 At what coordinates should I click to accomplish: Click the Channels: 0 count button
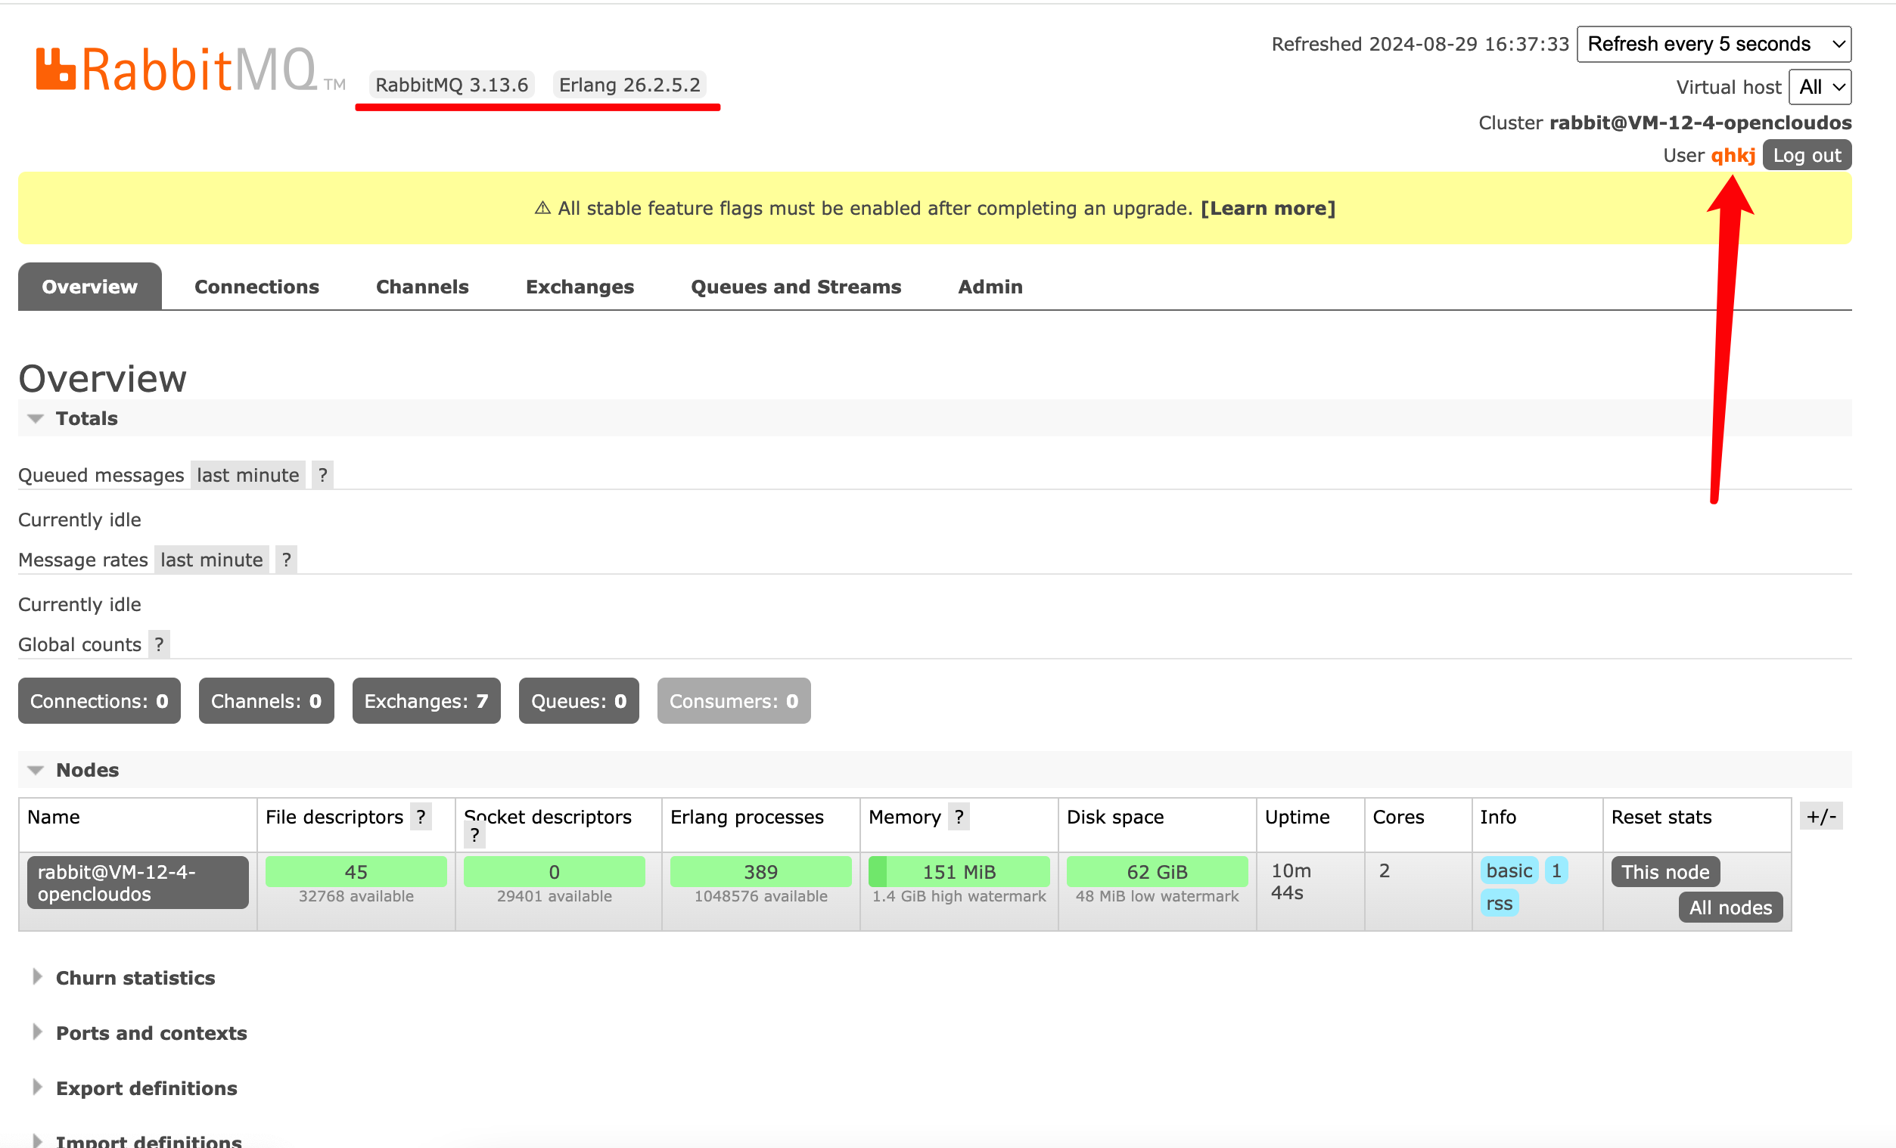[x=266, y=700]
